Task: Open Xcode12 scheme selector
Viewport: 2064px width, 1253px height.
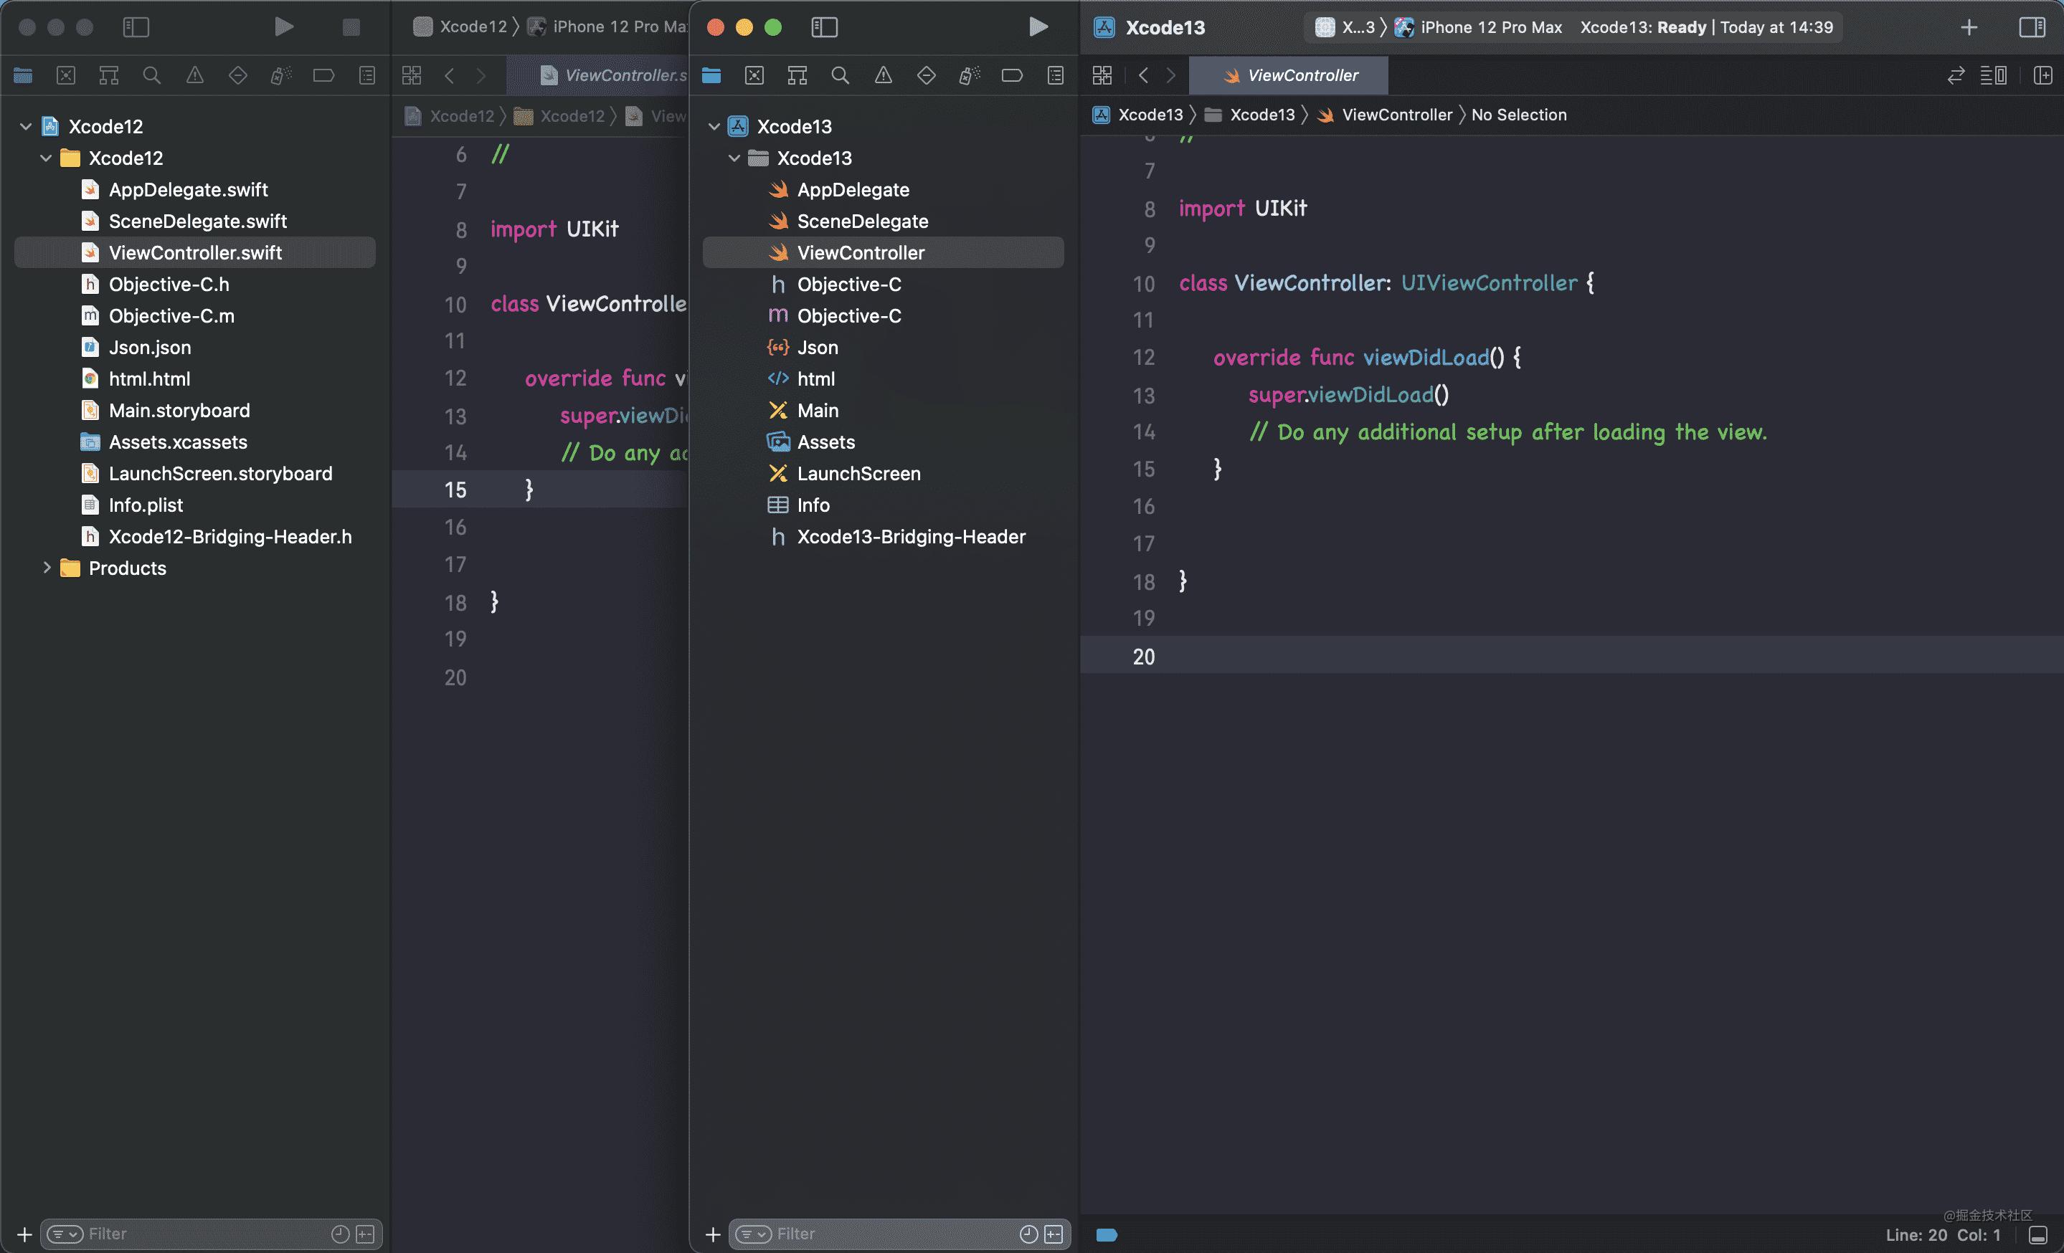Action: click(460, 27)
